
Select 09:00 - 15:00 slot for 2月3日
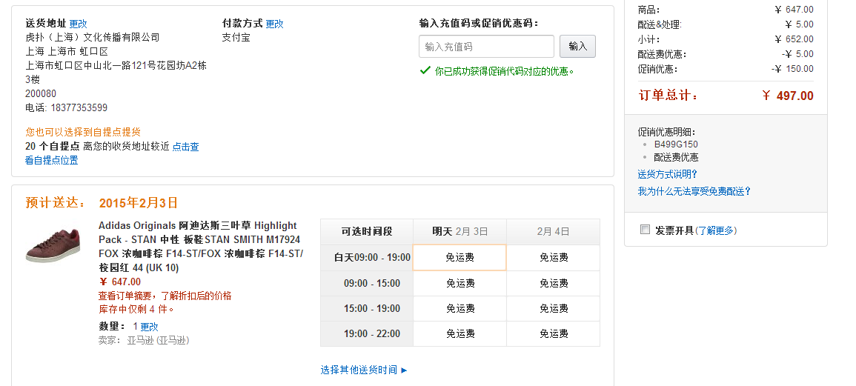tap(459, 283)
